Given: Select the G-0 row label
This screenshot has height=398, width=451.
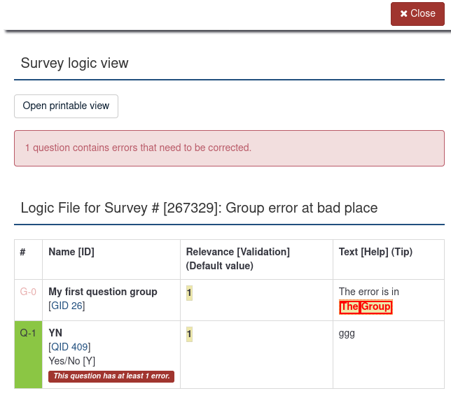Looking at the screenshot, I should [x=28, y=292].
